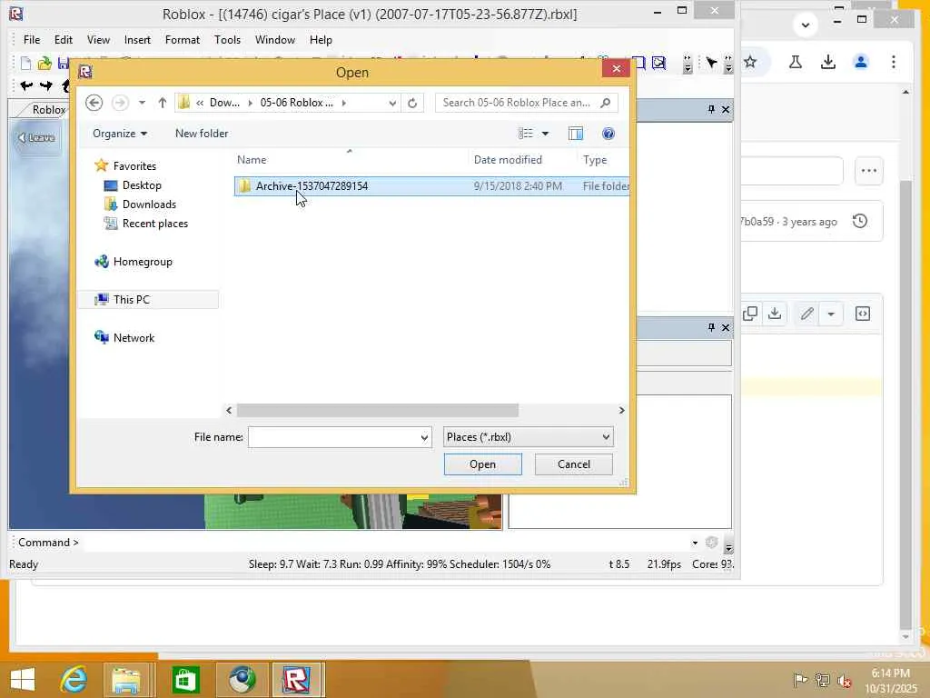
Task: Go up one folder level in Open dialog
Action: (162, 103)
